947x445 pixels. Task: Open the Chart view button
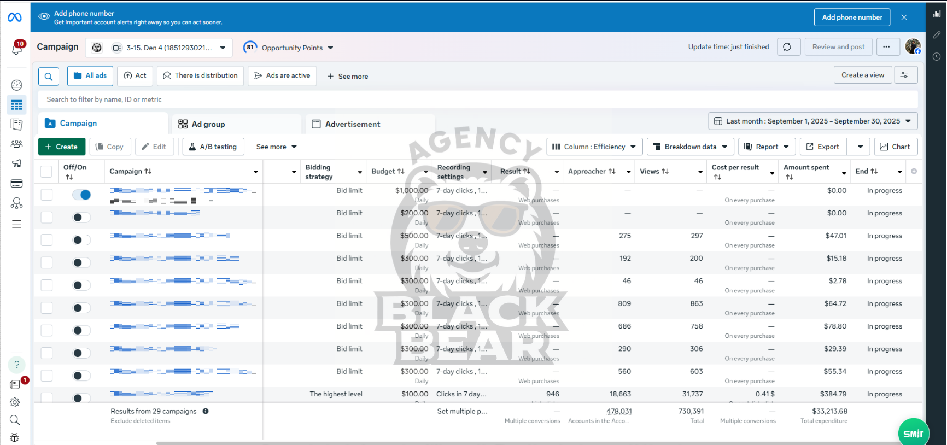click(x=896, y=147)
